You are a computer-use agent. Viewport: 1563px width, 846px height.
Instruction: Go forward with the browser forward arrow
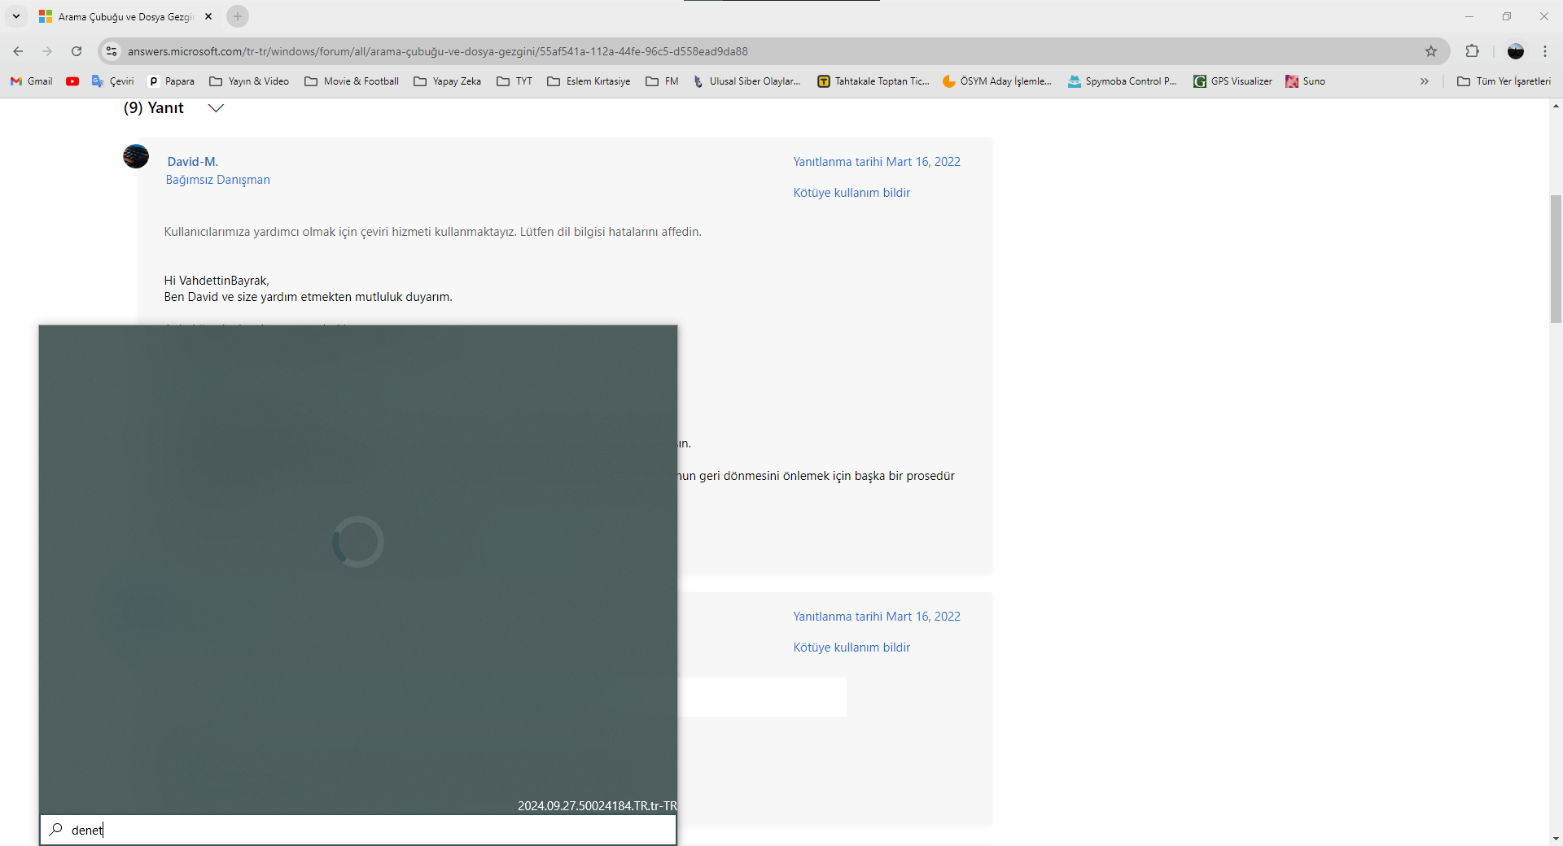pyautogui.click(x=47, y=51)
